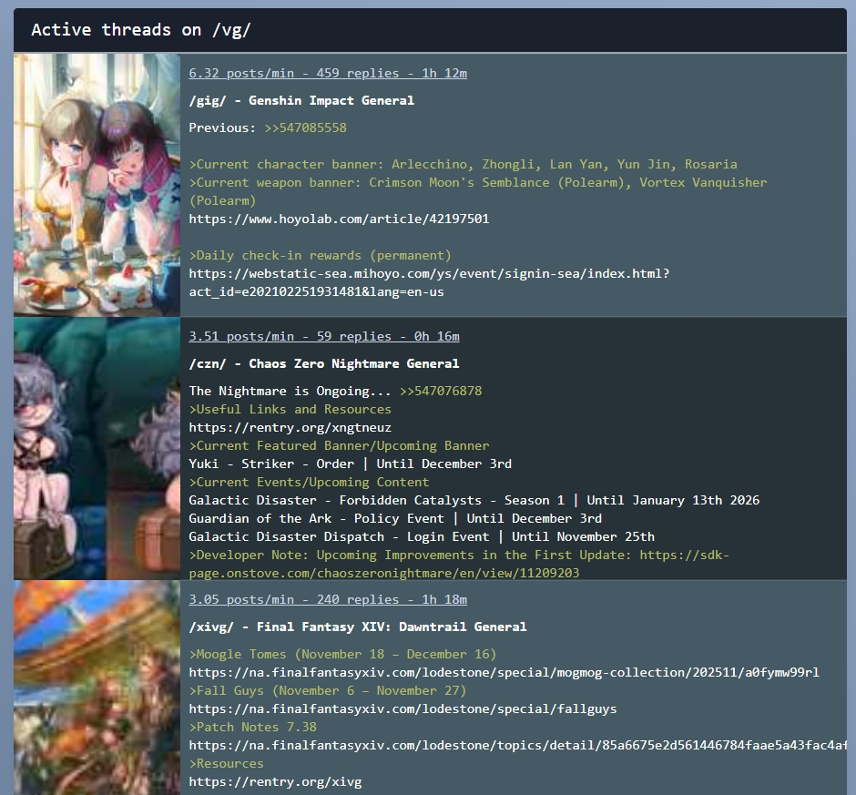The height and width of the screenshot is (795, 856).
Task: Click The Nightmare is Ongoing... text
Action: point(290,391)
